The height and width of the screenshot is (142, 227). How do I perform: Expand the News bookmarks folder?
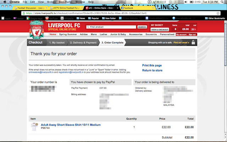point(81,18)
